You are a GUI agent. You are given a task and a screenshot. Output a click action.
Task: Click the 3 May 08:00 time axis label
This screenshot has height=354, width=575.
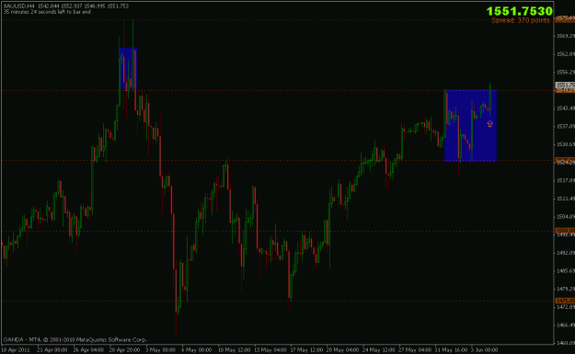coord(160,350)
